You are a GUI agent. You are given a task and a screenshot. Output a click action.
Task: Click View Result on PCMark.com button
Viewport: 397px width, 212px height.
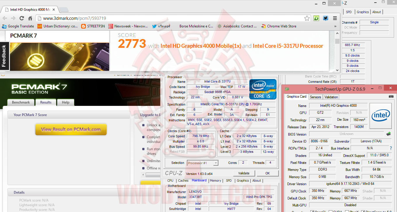pos(71,129)
